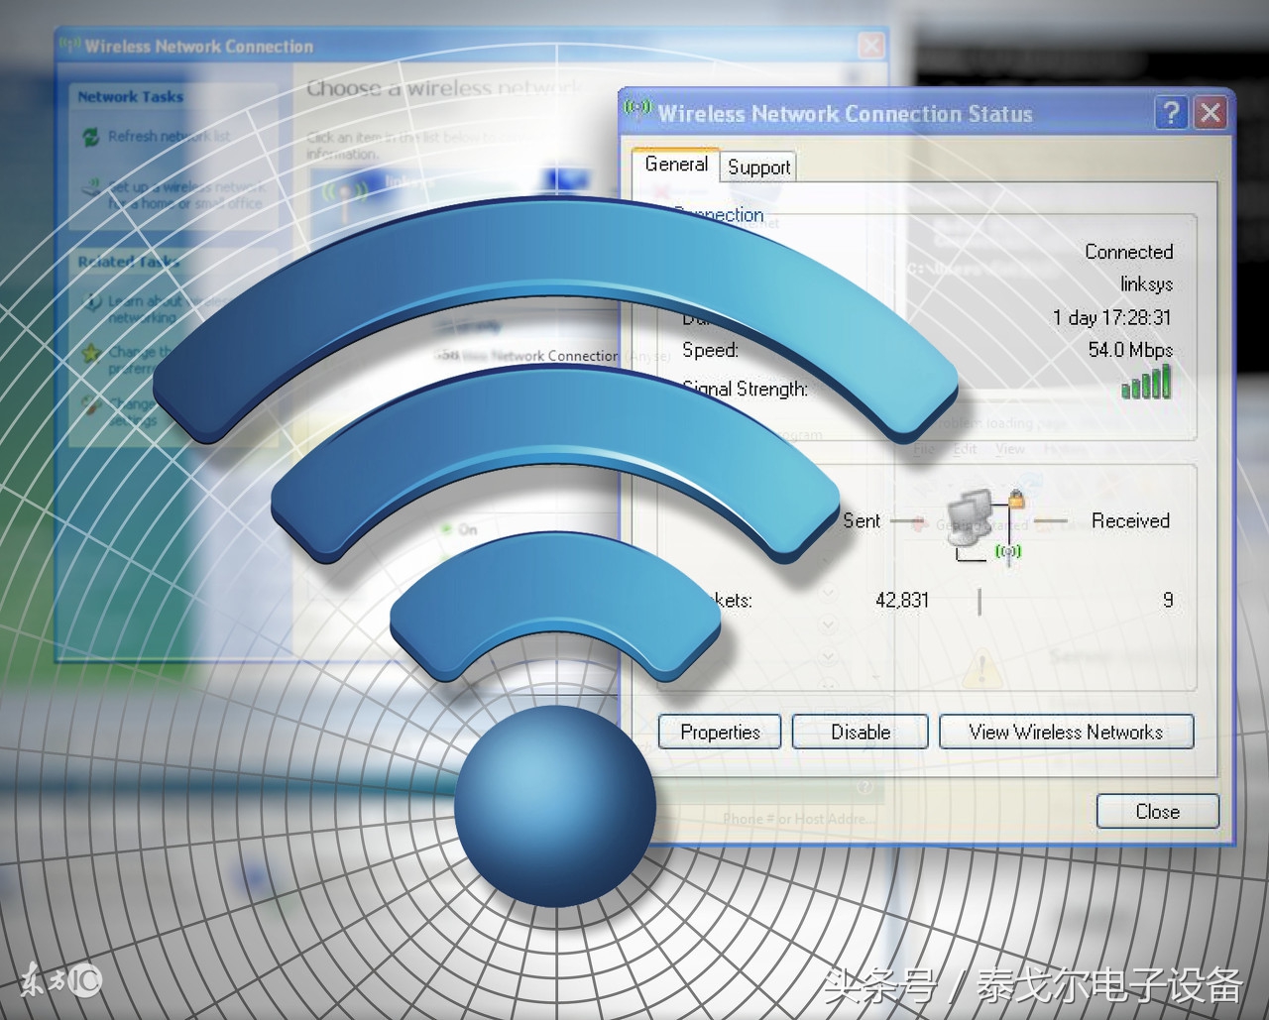Click the star icon next to Change preferred networks
Viewport: 1269px width, 1020px height.
90,352
